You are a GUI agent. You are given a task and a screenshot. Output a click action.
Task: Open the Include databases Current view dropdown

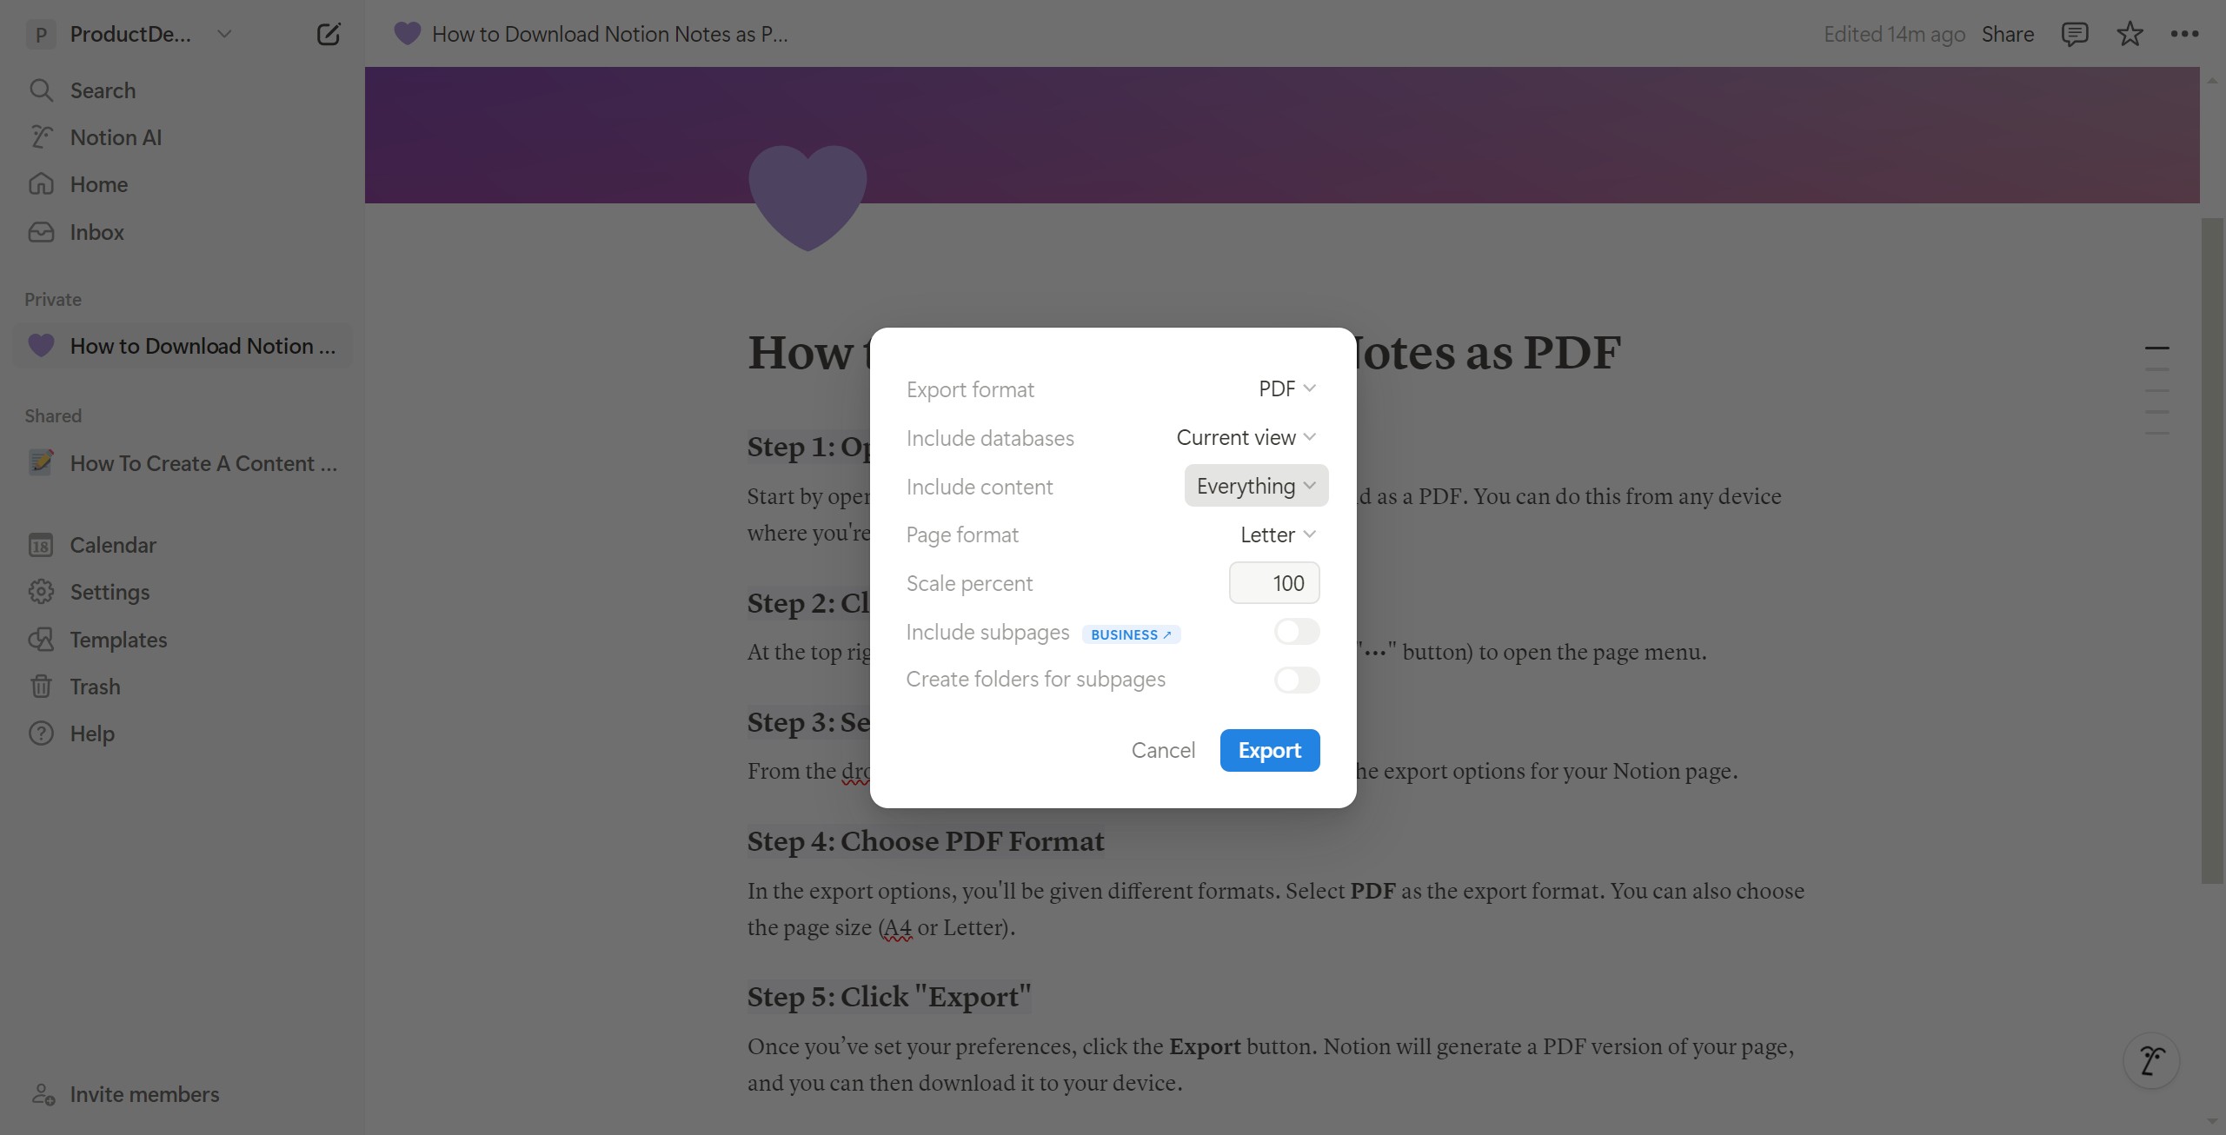tap(1246, 437)
